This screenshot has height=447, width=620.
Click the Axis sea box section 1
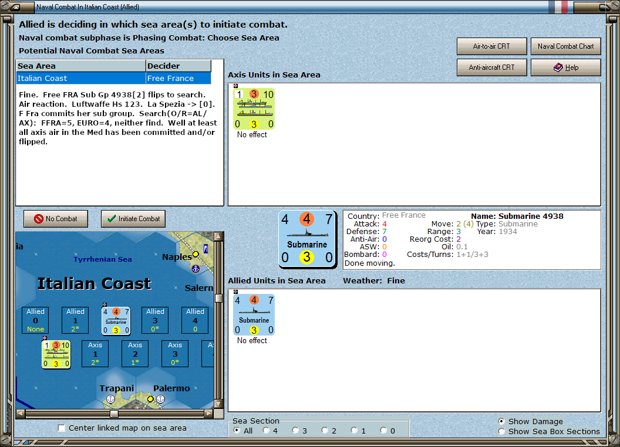(95, 354)
